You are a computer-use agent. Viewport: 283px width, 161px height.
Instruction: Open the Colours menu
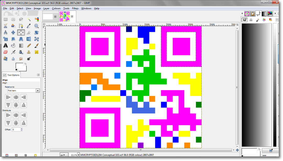[x=56, y=8]
